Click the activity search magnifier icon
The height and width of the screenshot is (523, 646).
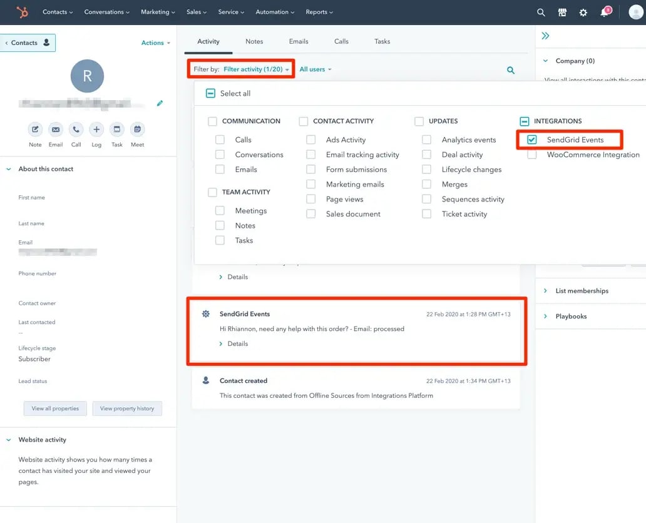[511, 70]
